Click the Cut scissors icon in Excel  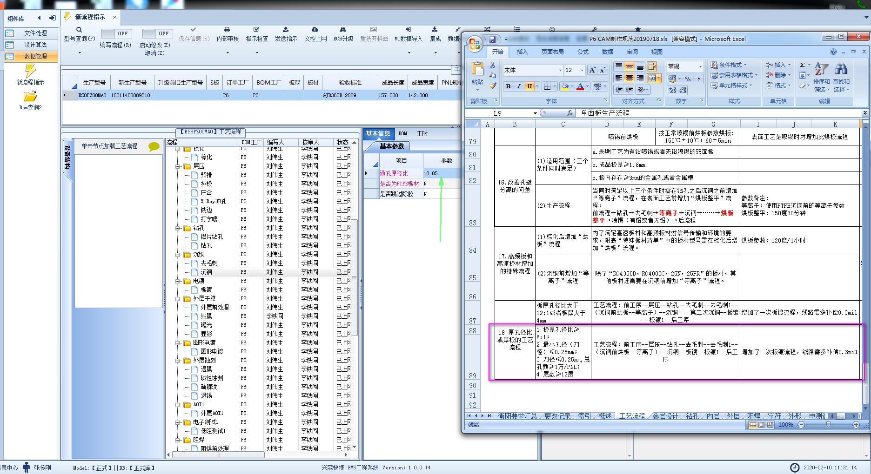coord(493,66)
